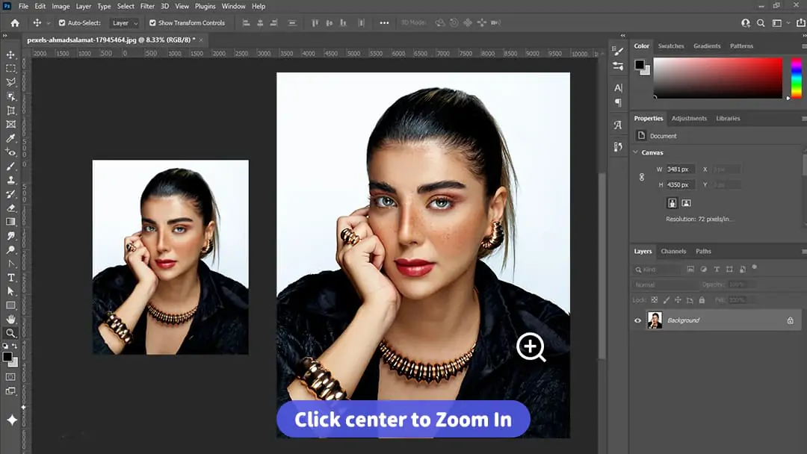Image resolution: width=807 pixels, height=454 pixels.
Task: Select the Zoom tool in the toolbar
Action: coord(10,333)
